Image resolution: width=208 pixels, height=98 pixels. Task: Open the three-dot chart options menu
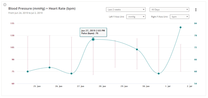(196, 10)
